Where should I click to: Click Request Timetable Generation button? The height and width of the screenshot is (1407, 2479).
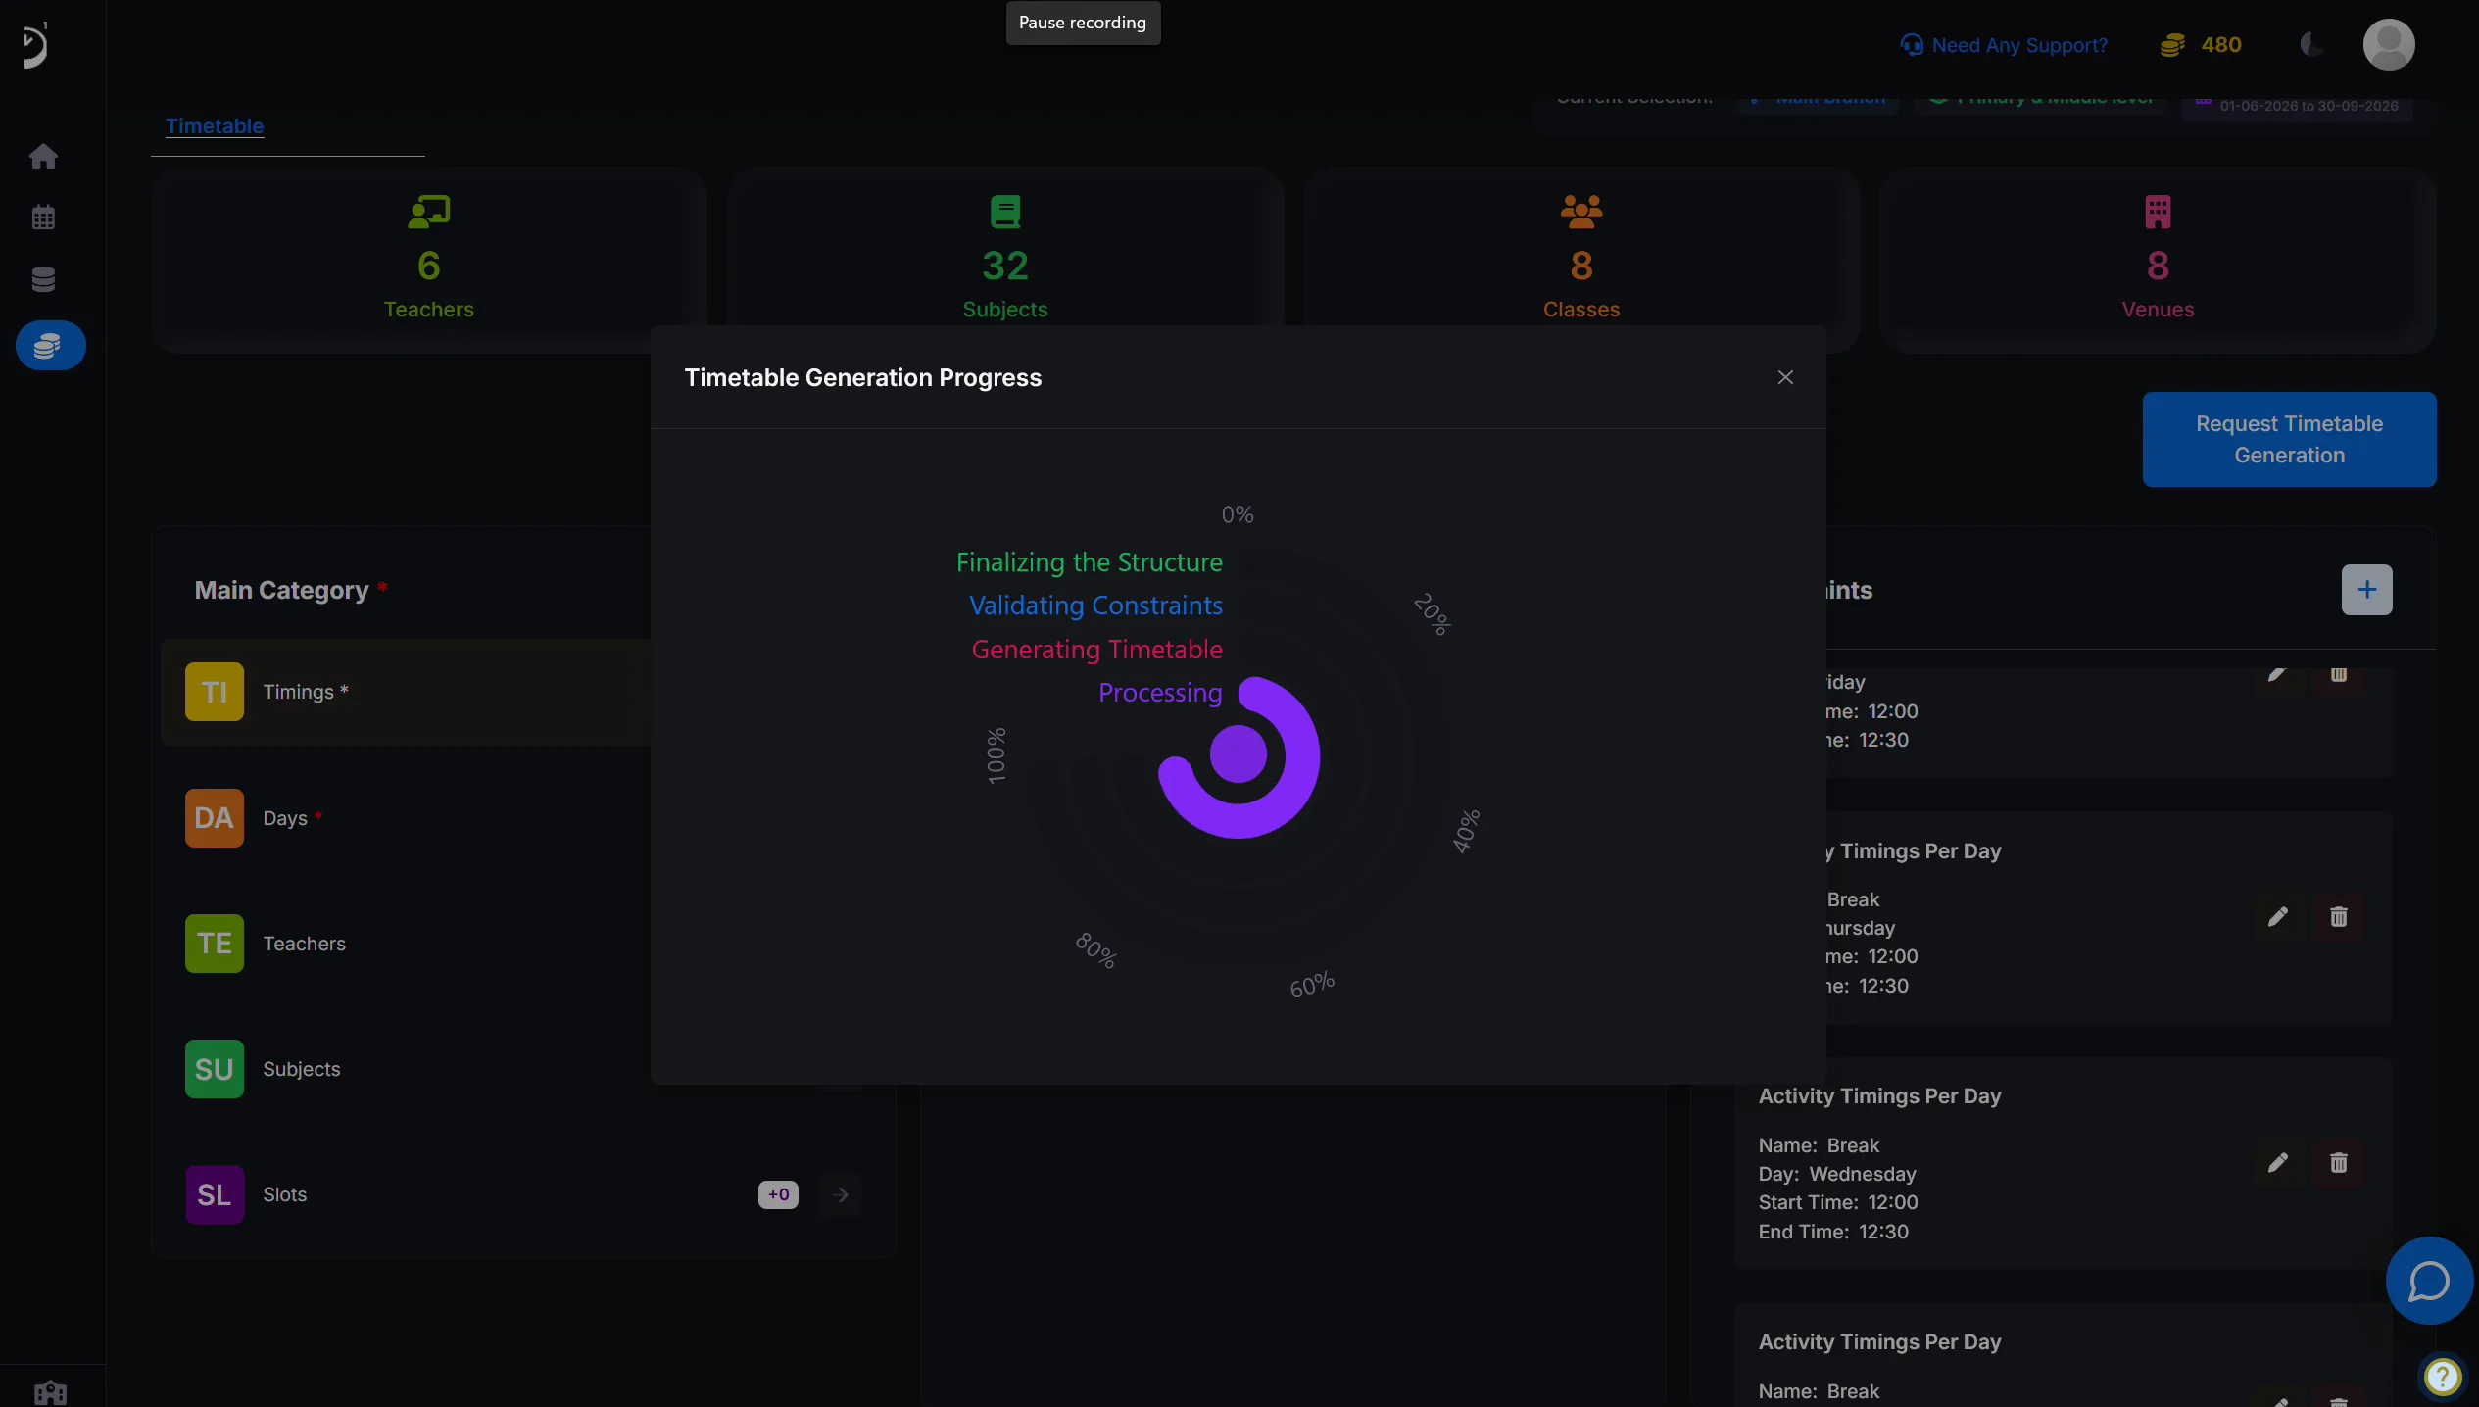[2289, 440]
